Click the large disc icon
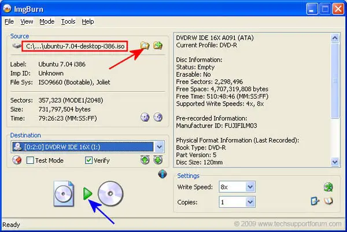This screenshot has width=347, height=232. point(110,193)
